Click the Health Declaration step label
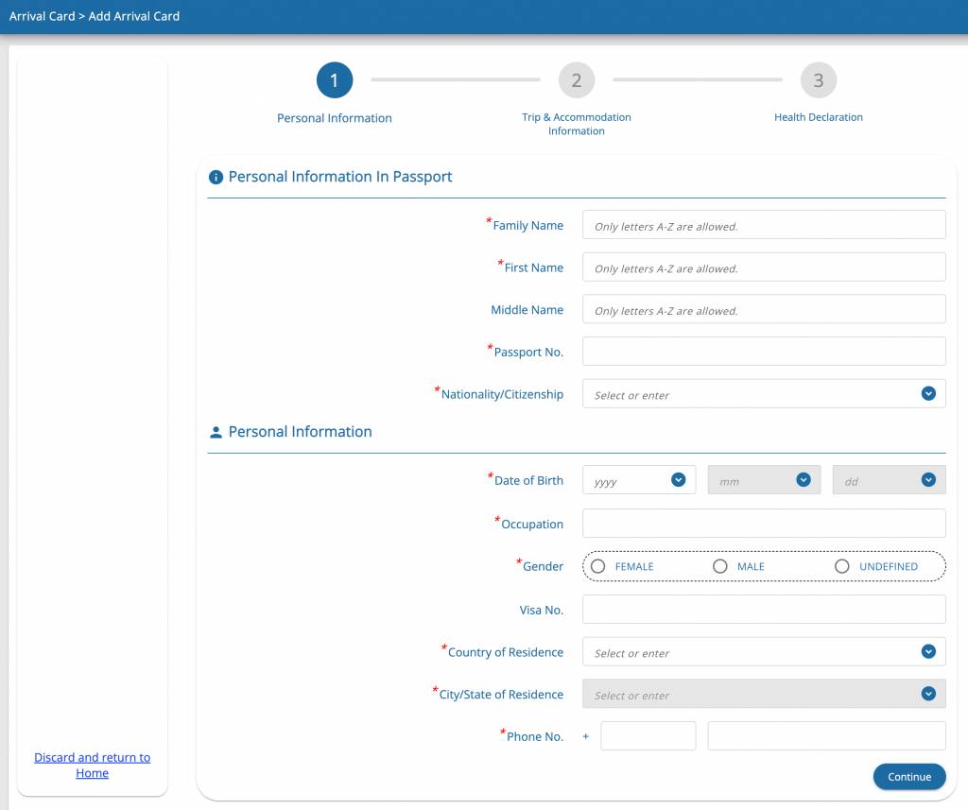 tap(818, 117)
